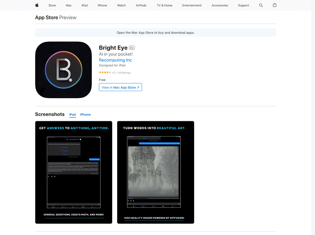Image resolution: width=315 pixels, height=235 pixels.
Task: Switch to the iPhone screenshots tab
Action: 85,114
